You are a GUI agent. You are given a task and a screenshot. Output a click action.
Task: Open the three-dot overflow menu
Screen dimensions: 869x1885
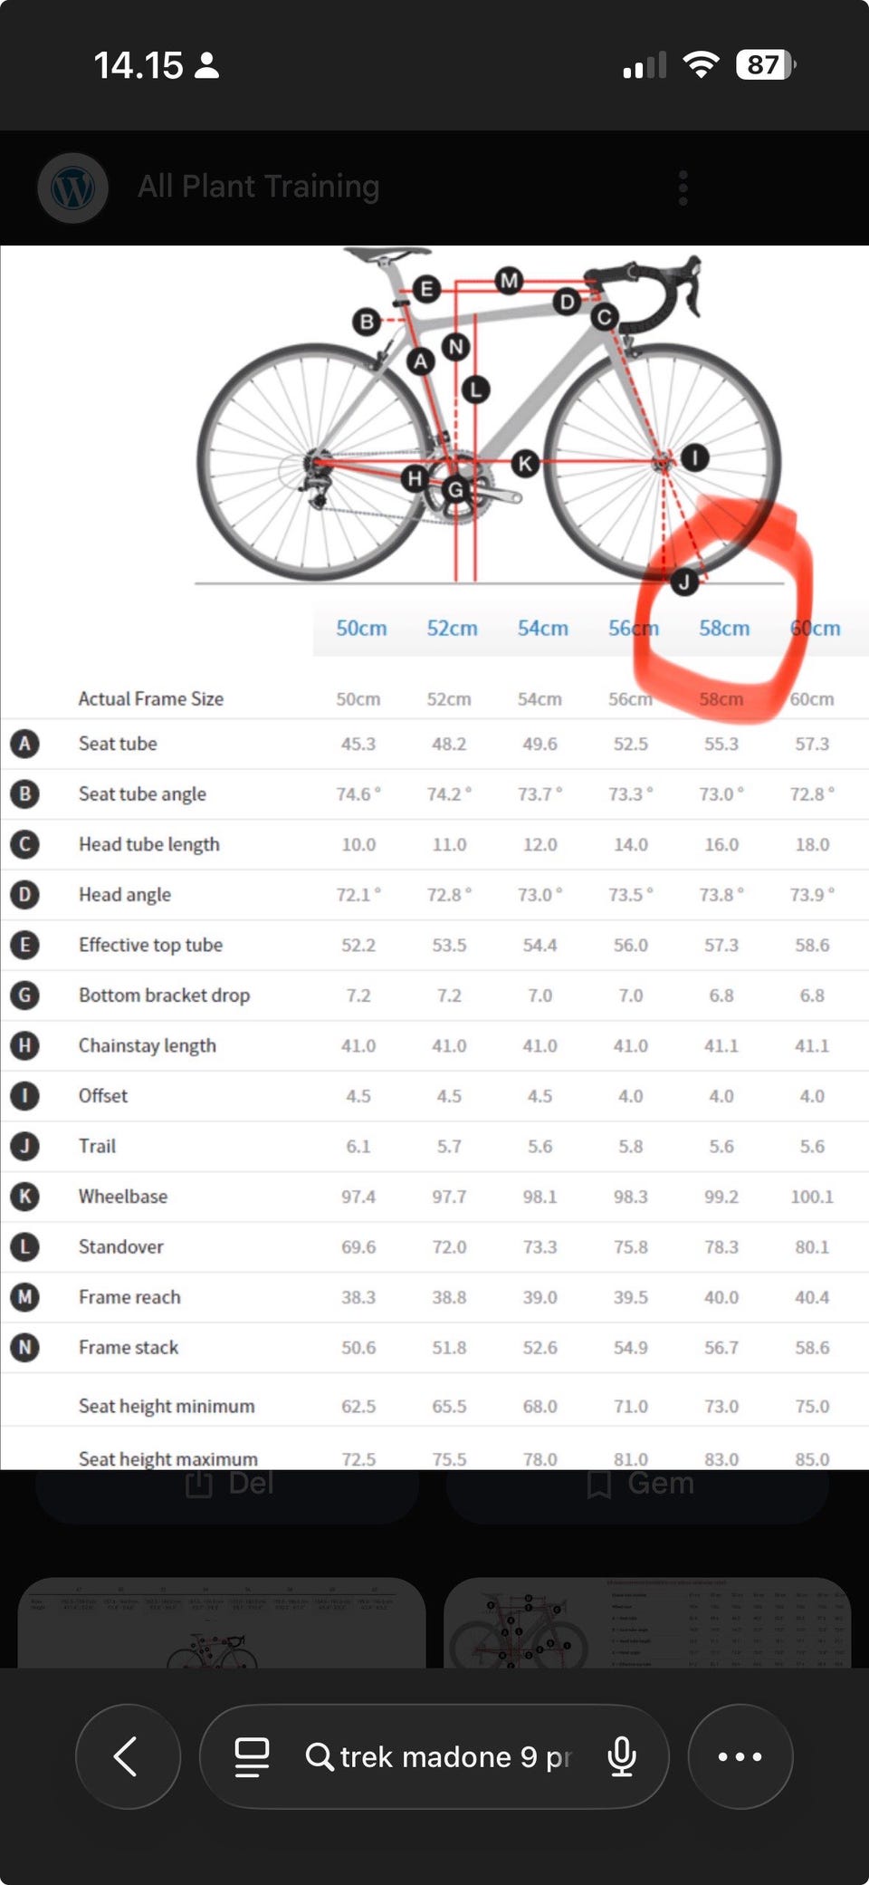[683, 188]
